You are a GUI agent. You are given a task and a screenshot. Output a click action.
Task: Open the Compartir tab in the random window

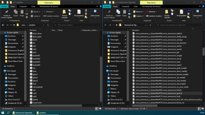[x=23, y=6]
